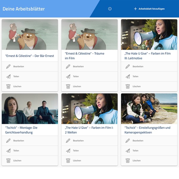This screenshot has height=179, width=179.
Task: Click Teilen text on Farben im Film III card
Action: tap(135, 76)
